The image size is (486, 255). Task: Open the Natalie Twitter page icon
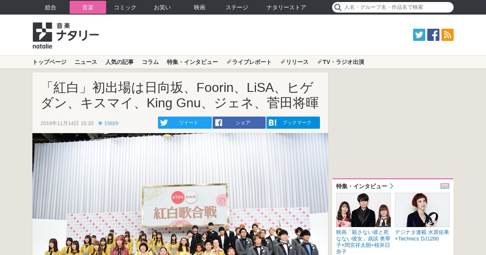(x=419, y=35)
